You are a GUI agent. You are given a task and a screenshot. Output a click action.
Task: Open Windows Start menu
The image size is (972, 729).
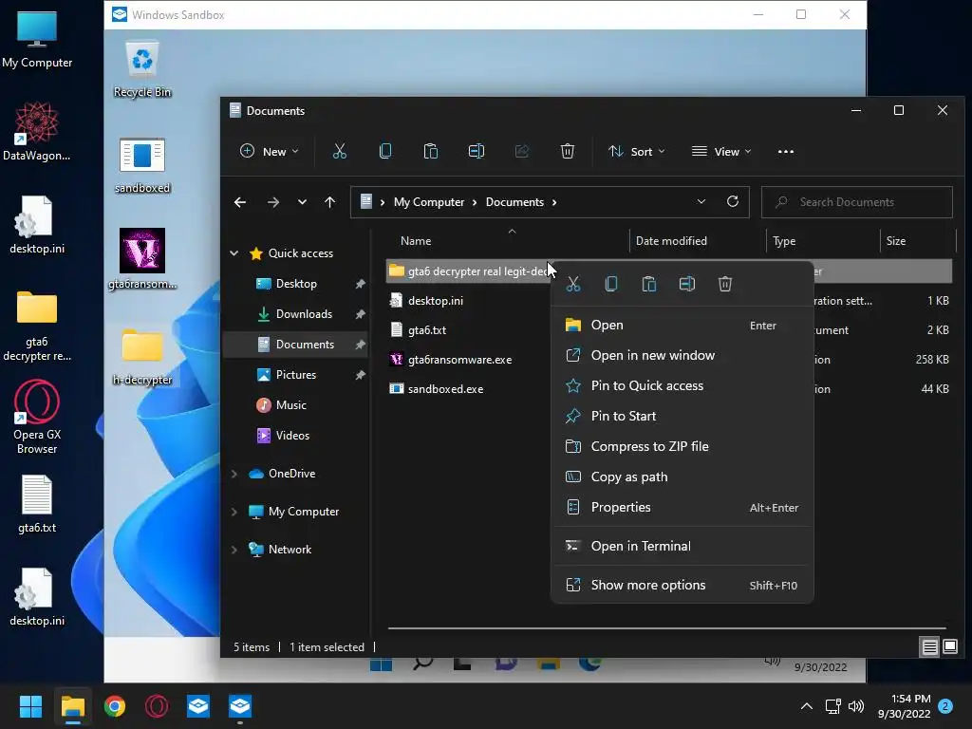point(30,706)
